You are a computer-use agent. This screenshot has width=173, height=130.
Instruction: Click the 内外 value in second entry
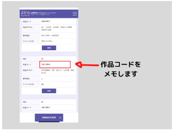coord(42,59)
